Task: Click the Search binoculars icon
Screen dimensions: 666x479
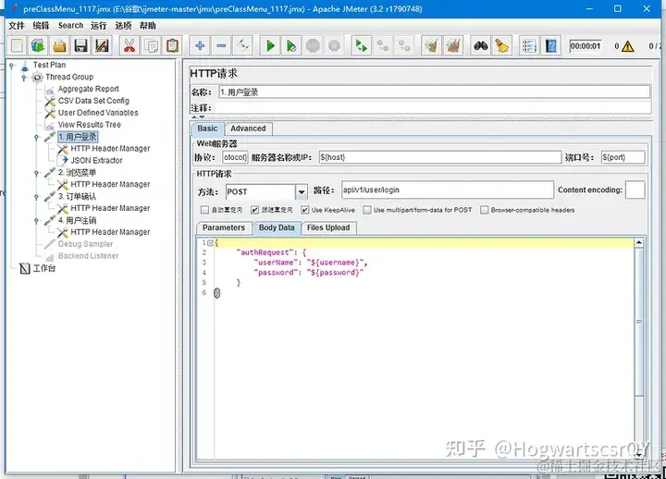Action: (x=481, y=45)
